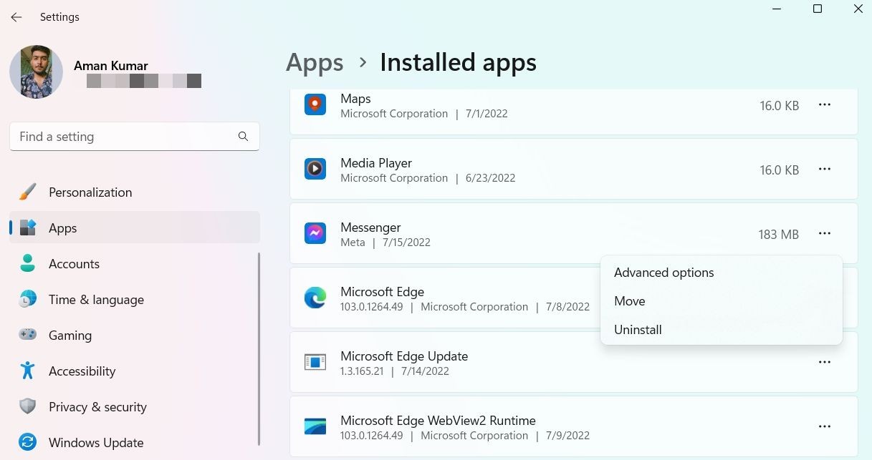
Task: Open Accounts settings
Action: point(135,263)
